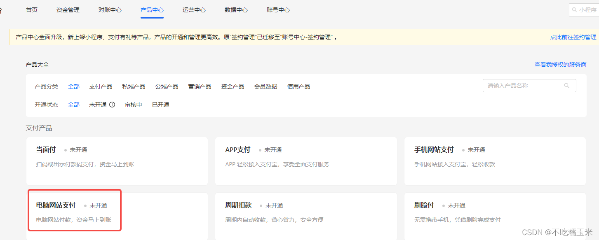This screenshot has height=240, width=599.
Task: Open 数据中心 in top navigation
Action: click(236, 10)
